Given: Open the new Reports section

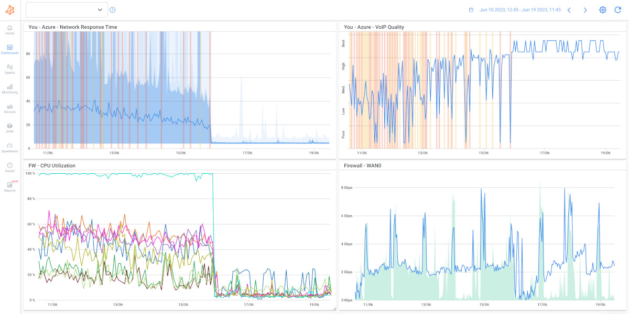Looking at the screenshot, I should pyautogui.click(x=9, y=187).
